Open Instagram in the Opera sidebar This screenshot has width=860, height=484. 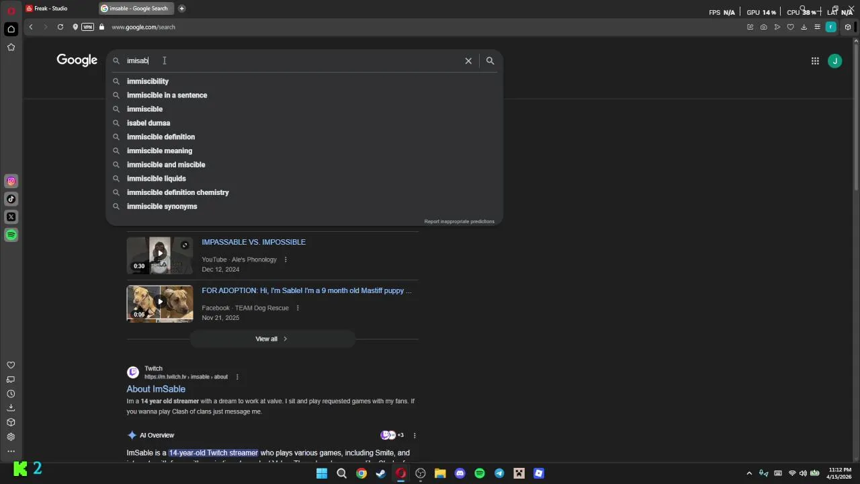[11, 181]
